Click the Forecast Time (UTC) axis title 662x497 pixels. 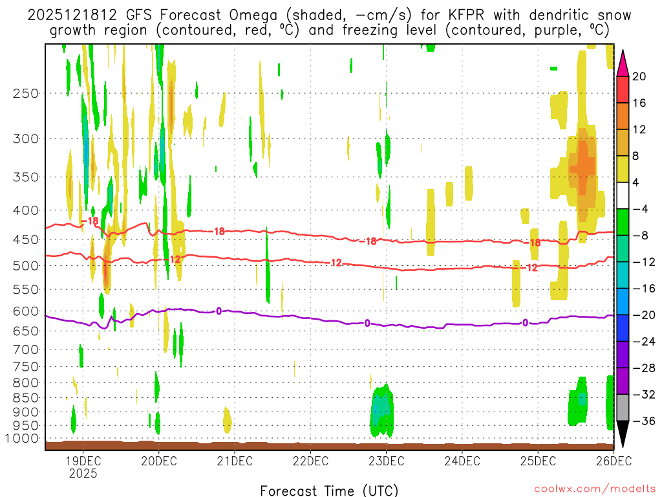coord(329,491)
